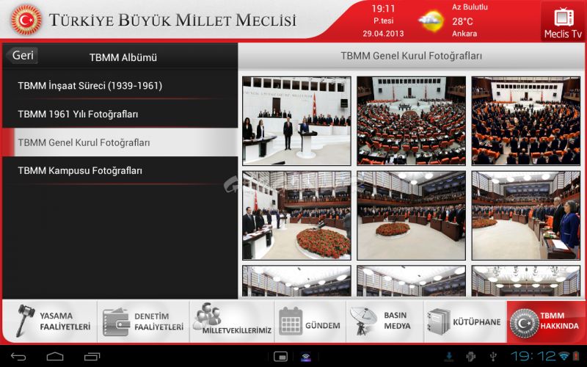The height and width of the screenshot is (367, 587).
Task: Tap the 19:12 system clock
Action: (534, 356)
